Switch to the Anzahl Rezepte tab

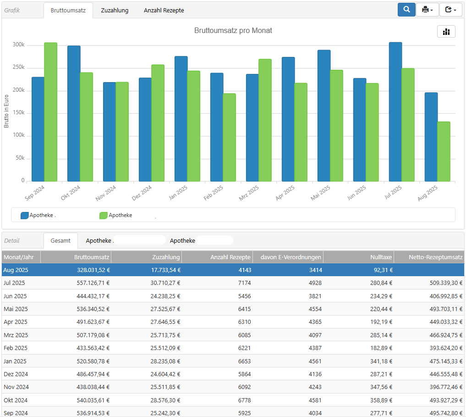[x=164, y=10]
